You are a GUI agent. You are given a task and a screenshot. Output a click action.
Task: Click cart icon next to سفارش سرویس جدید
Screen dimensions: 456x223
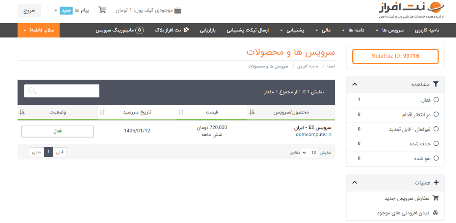click(x=436, y=198)
